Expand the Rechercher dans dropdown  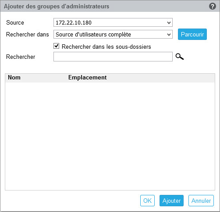[x=113, y=34]
